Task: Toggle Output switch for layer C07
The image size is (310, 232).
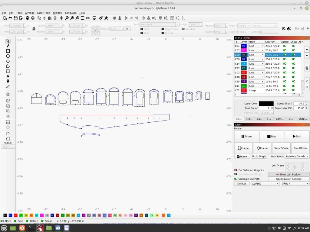Action: (284, 50)
